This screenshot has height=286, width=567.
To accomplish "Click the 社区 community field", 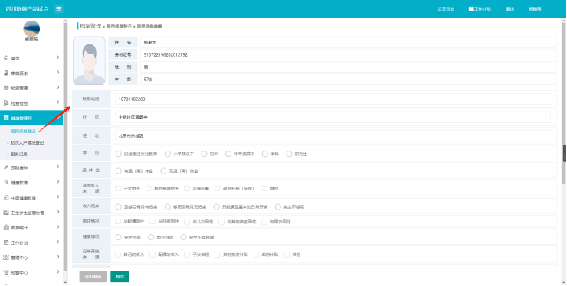I will click(x=333, y=117).
